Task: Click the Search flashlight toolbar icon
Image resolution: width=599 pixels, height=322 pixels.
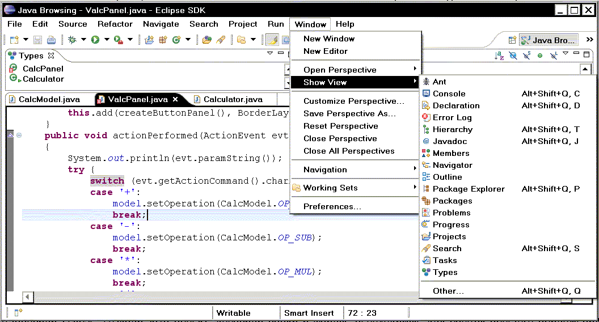Action: click(221, 40)
